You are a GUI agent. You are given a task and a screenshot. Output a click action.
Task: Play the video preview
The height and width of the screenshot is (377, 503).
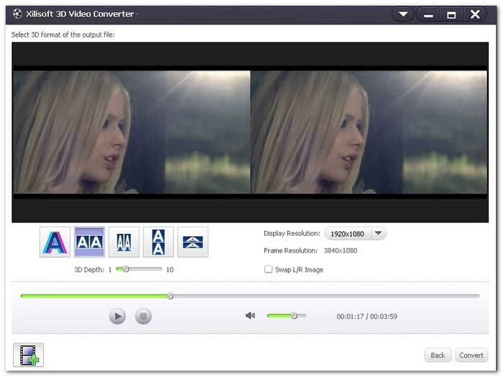tap(117, 317)
